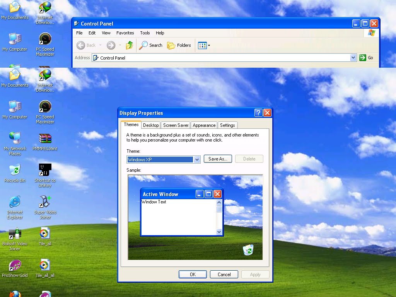Select the Internet Explorer desktop icon

(15, 207)
